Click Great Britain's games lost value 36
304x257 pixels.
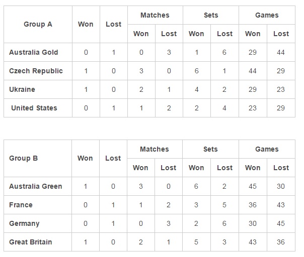281,242
